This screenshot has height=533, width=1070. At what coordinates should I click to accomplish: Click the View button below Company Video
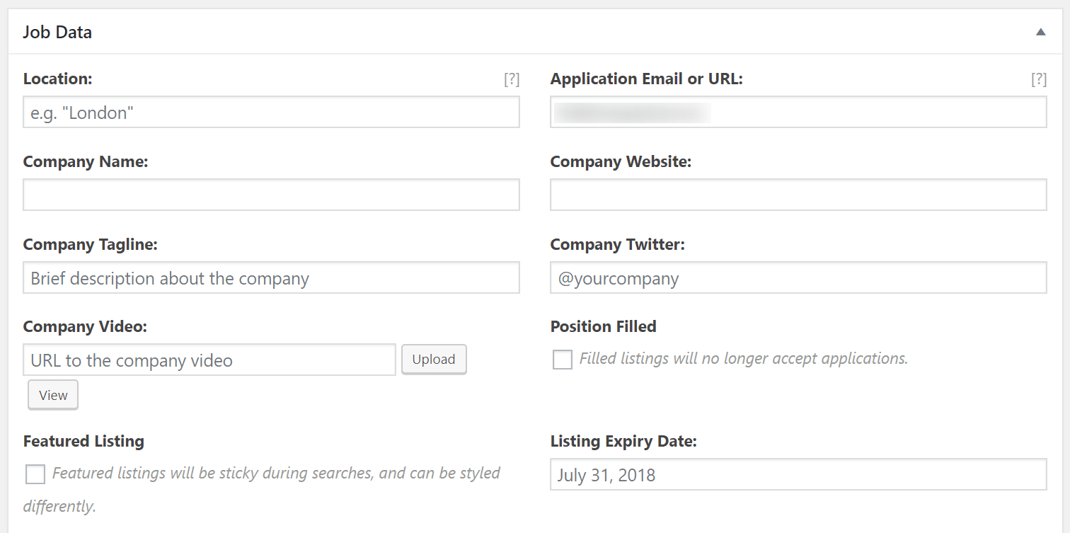(52, 394)
